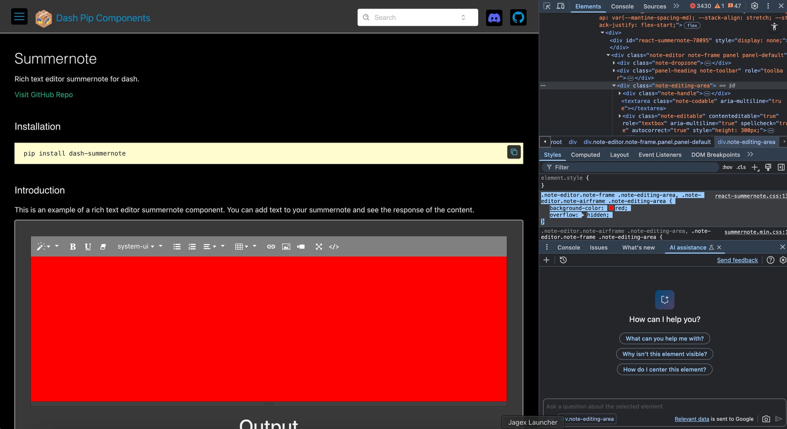Take a screenshot for AI assistance
The width and height of the screenshot is (787, 429).
[x=766, y=419]
